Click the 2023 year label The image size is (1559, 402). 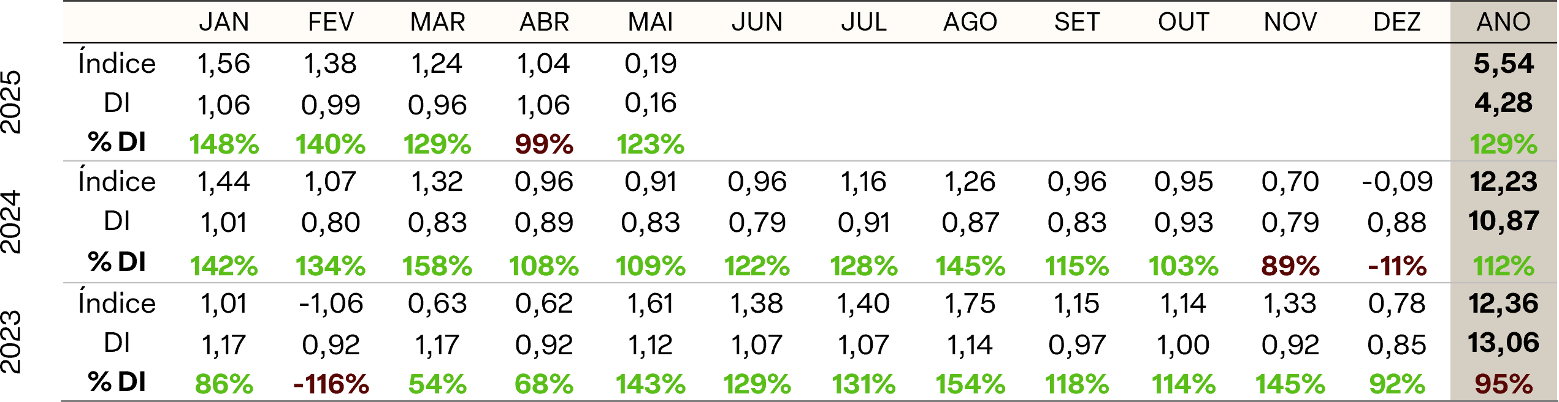(x=12, y=342)
